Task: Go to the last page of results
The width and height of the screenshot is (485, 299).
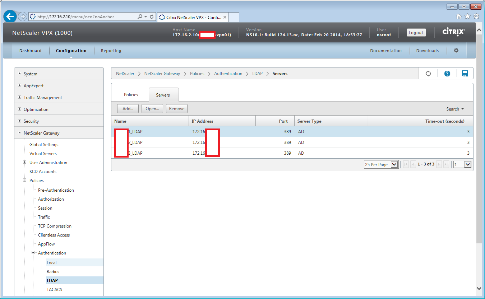Action: point(446,164)
